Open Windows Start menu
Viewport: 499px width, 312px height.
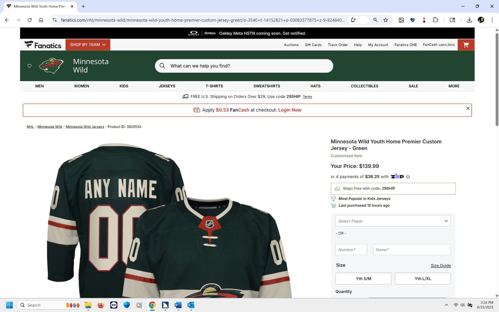pyautogui.click(x=9, y=305)
